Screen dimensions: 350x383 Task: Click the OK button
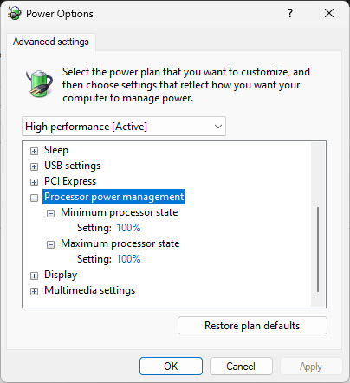click(171, 367)
